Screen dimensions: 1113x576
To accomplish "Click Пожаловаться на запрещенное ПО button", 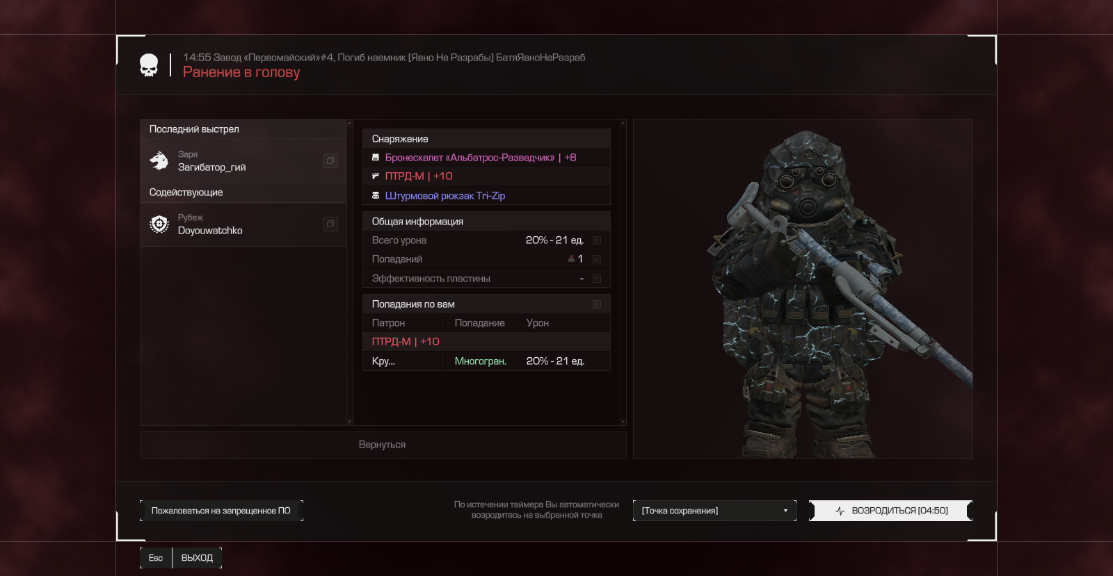I will pos(221,511).
